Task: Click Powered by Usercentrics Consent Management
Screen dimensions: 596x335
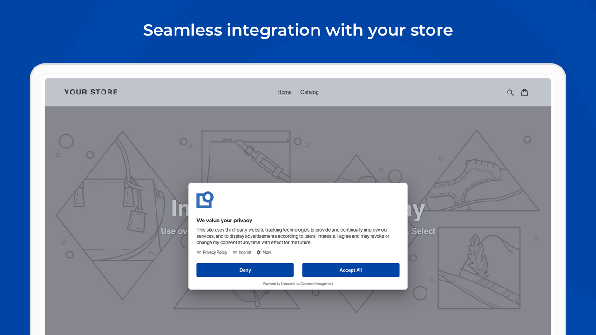Action: pyautogui.click(x=298, y=284)
